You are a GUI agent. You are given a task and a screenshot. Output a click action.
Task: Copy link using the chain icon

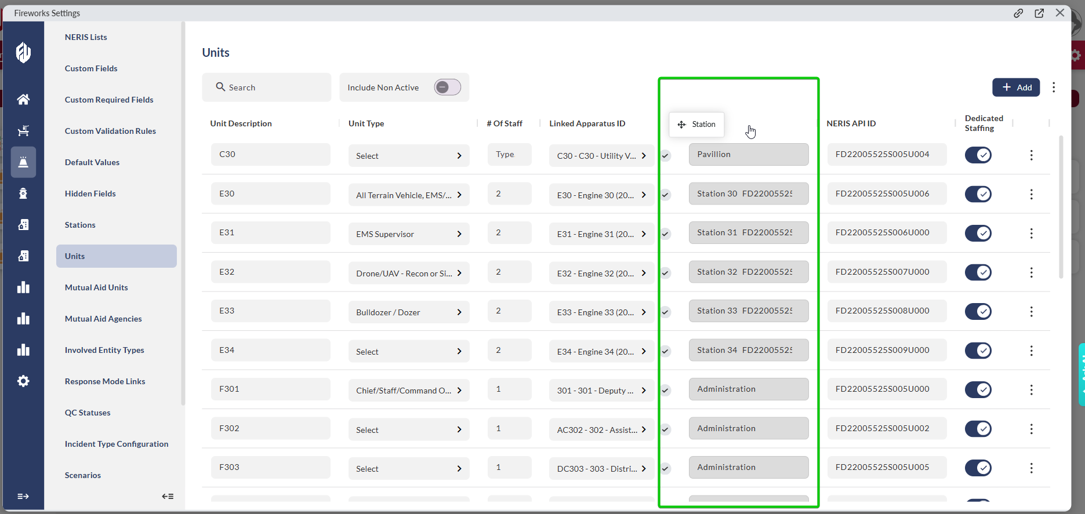[x=1018, y=13]
